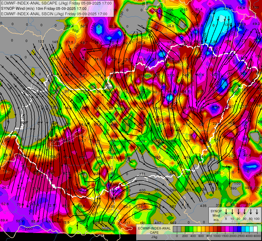
Task: Click the map value 390
Action: [233, 189]
